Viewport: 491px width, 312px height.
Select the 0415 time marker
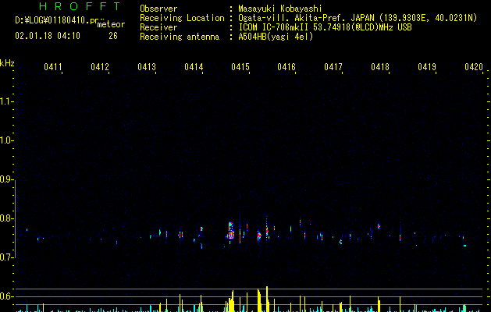(240, 66)
